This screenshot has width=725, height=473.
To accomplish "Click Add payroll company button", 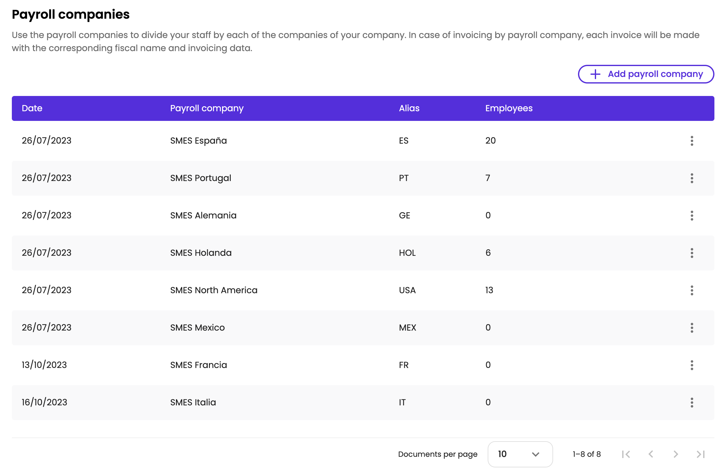I will 646,74.
